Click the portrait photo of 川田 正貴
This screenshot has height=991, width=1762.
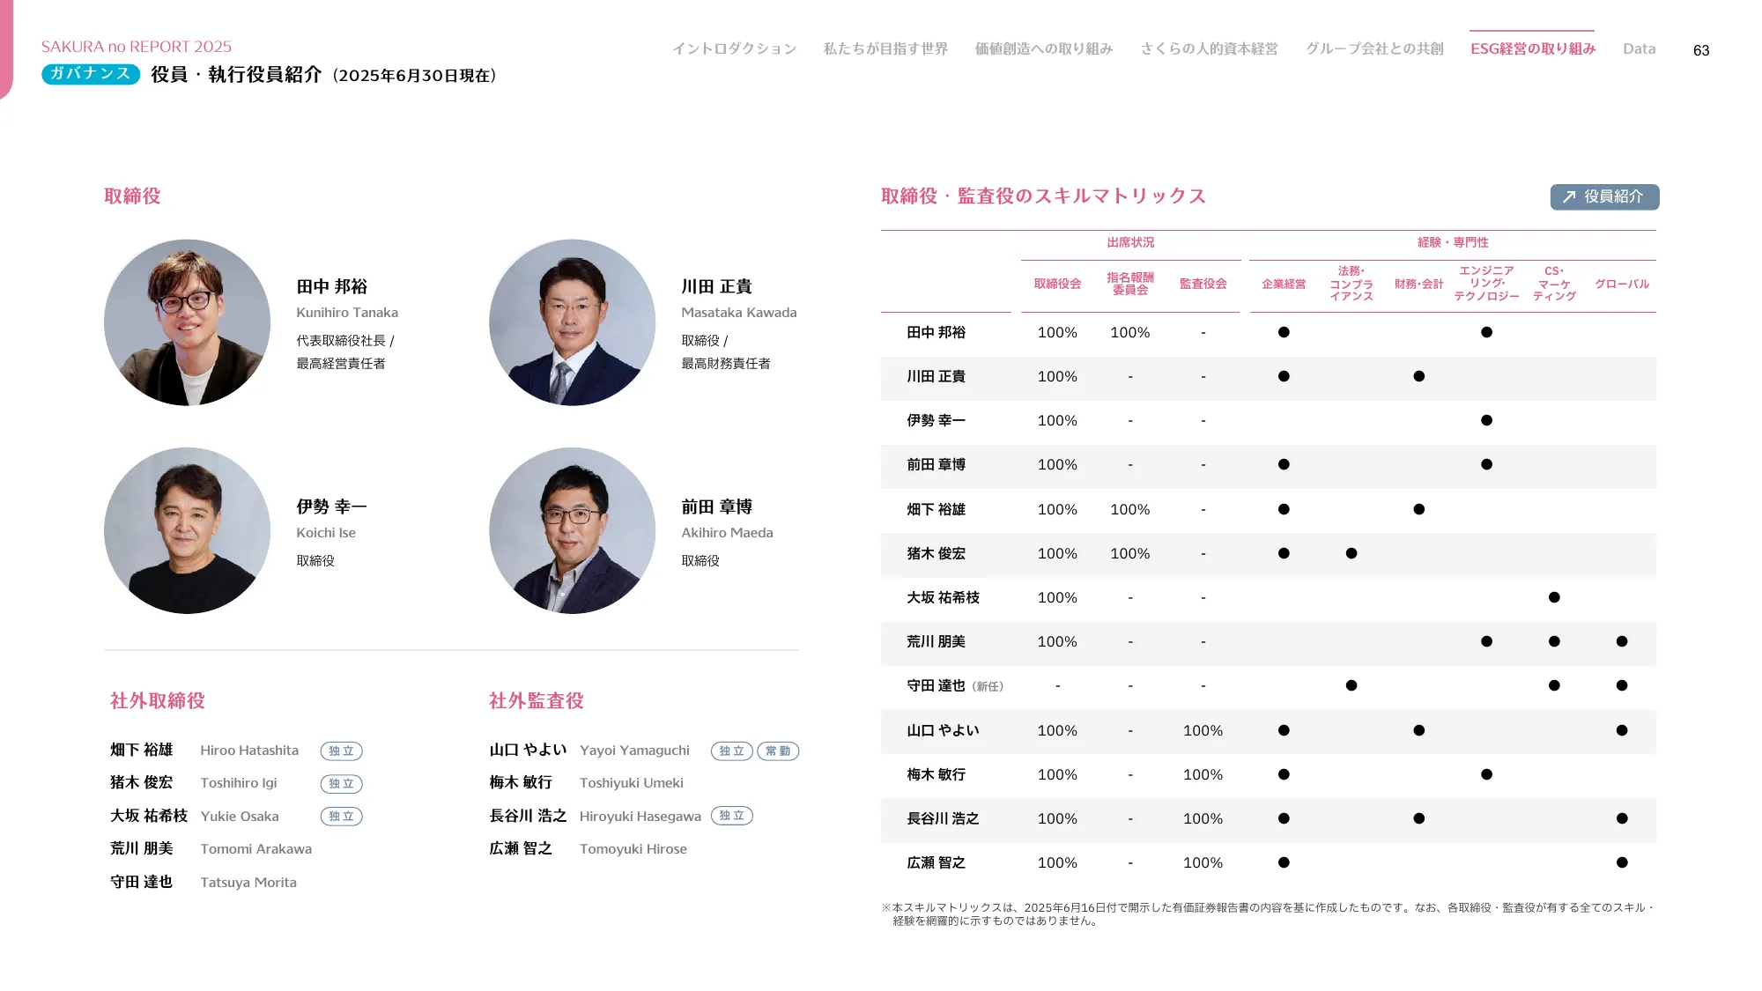(x=572, y=322)
